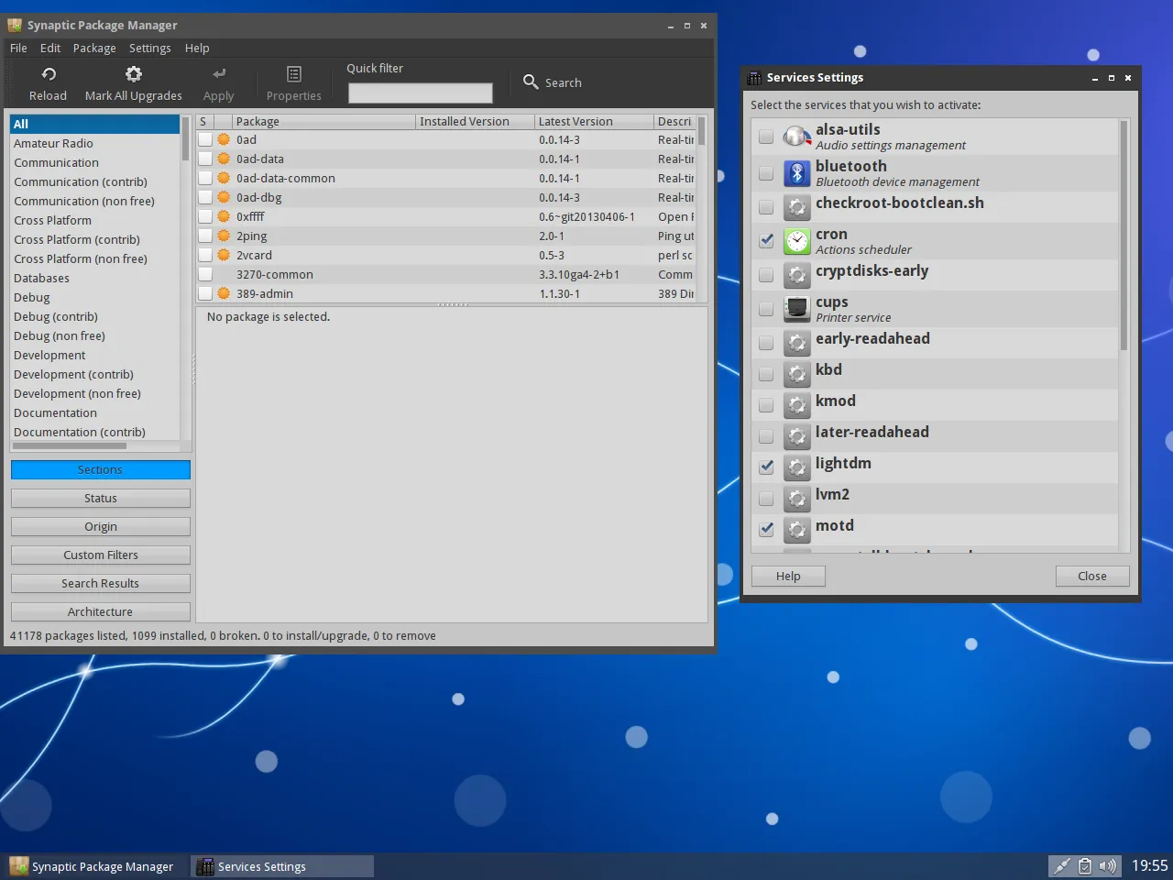The height and width of the screenshot is (880, 1173).
Task: Click the Reload toolbar icon
Action: click(x=49, y=74)
